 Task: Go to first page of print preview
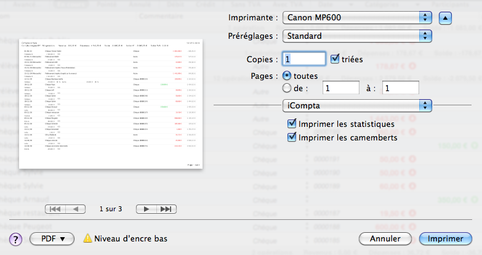tap(55, 209)
